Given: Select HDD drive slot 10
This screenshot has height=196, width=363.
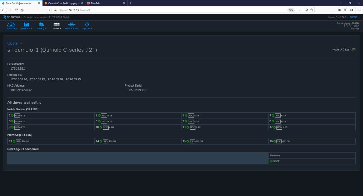Looking at the screenshot, I should (138, 127).
